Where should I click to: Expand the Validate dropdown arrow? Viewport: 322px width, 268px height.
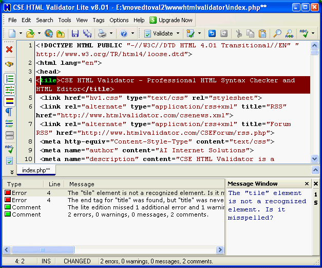click(x=178, y=33)
